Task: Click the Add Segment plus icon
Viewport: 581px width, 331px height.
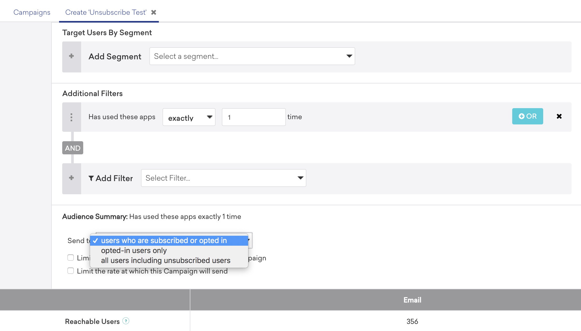Action: [72, 56]
